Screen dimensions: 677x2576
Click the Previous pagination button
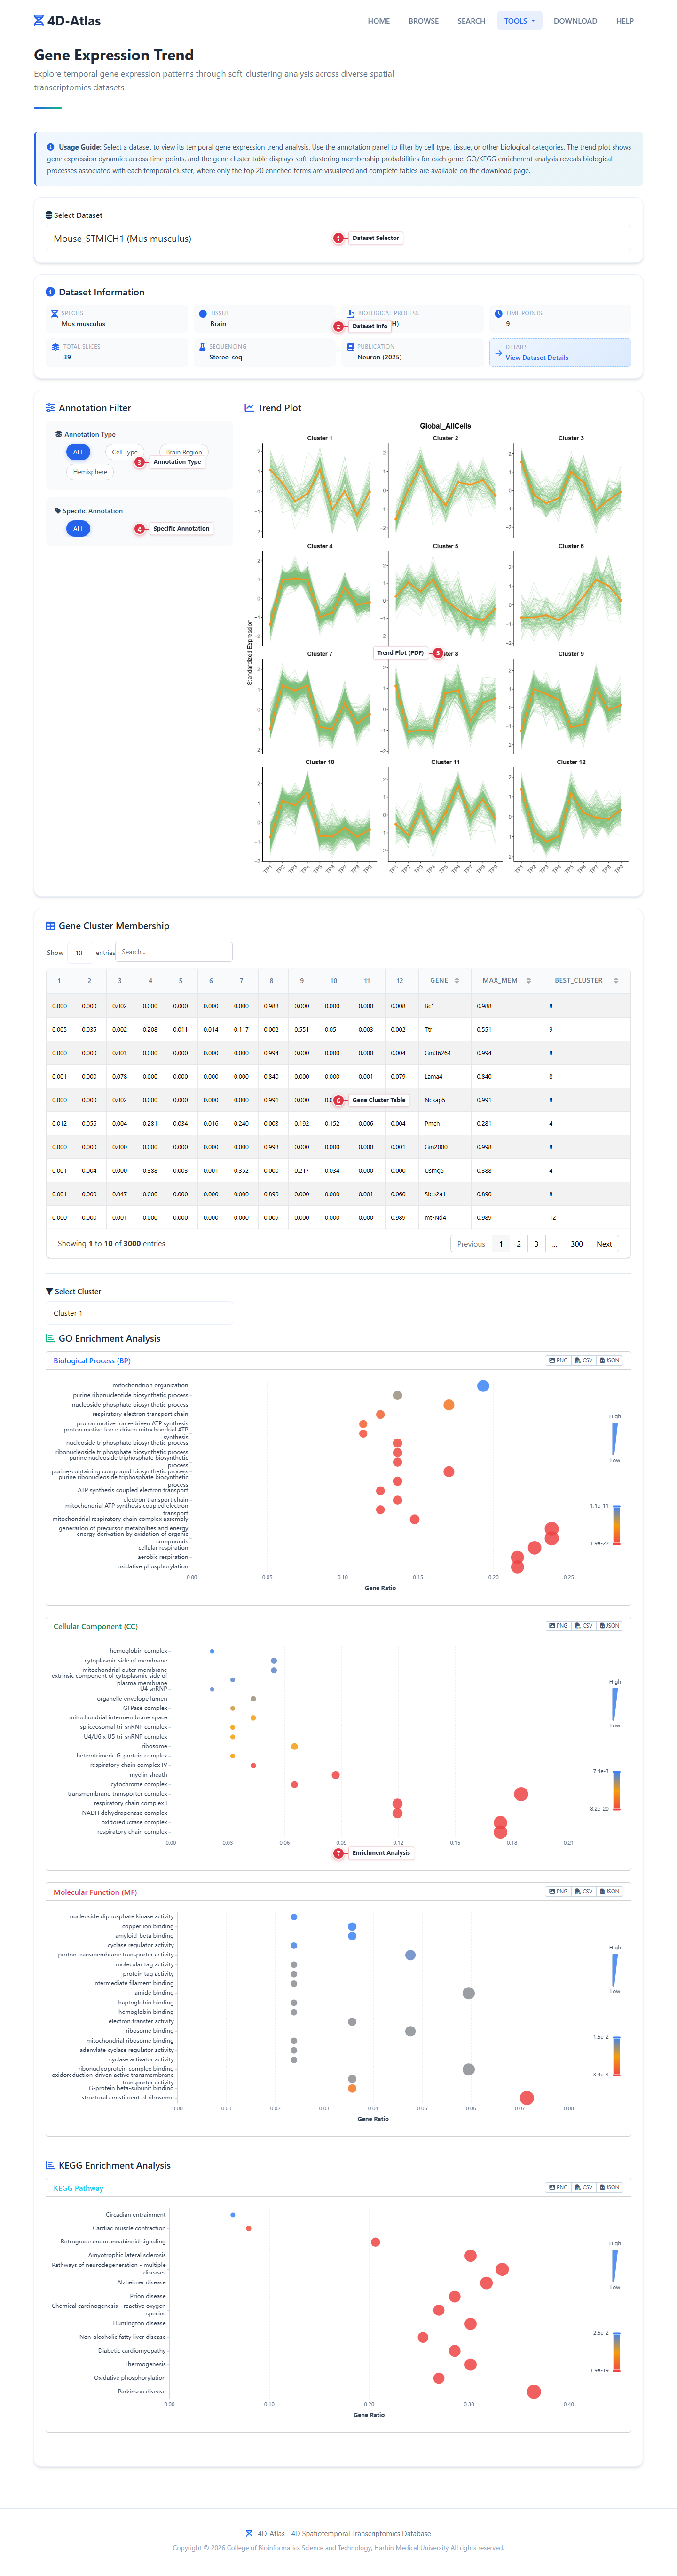pyautogui.click(x=471, y=1244)
